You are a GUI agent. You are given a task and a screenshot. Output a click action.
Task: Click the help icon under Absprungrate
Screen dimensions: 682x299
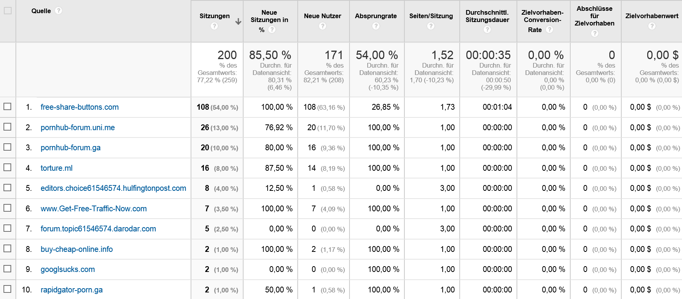376,26
